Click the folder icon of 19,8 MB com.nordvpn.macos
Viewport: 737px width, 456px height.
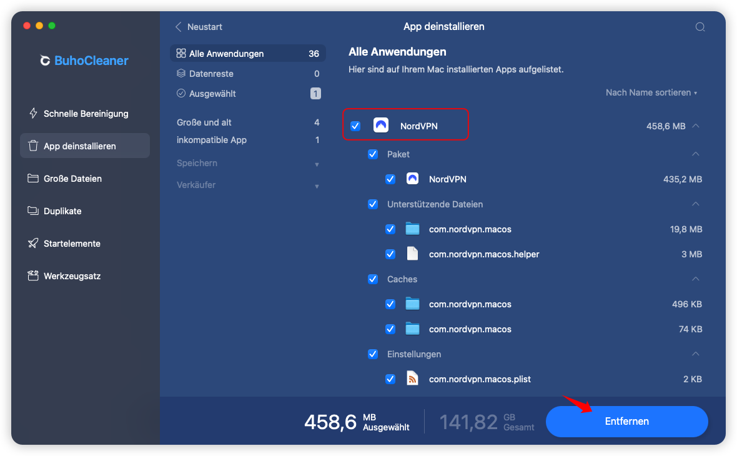click(412, 229)
